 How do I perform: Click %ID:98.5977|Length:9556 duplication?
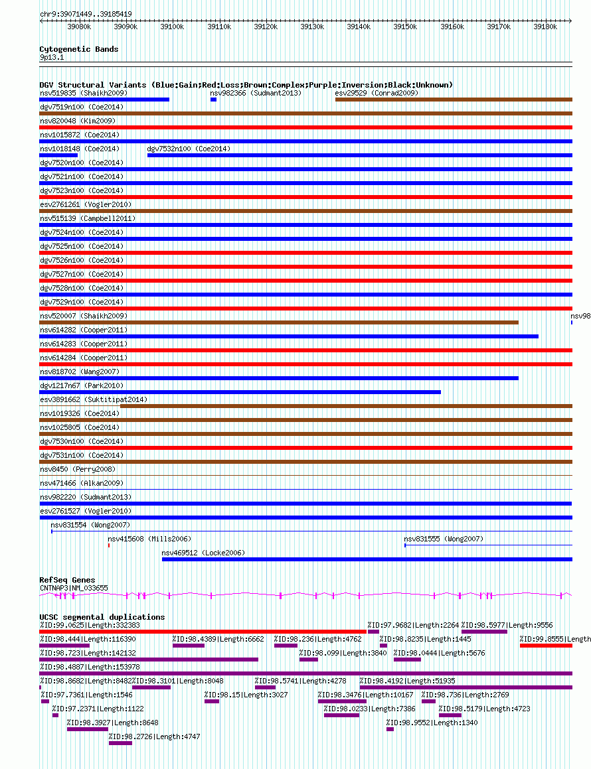click(507, 625)
